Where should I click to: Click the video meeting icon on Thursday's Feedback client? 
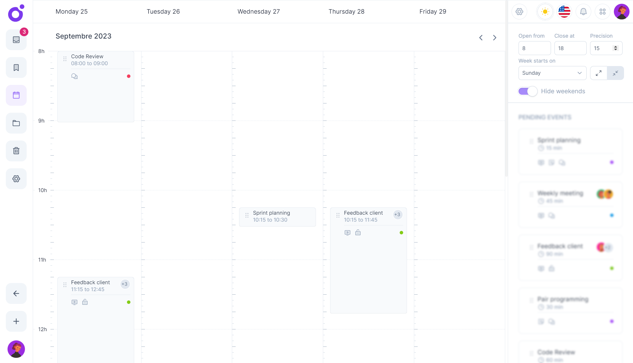click(347, 232)
